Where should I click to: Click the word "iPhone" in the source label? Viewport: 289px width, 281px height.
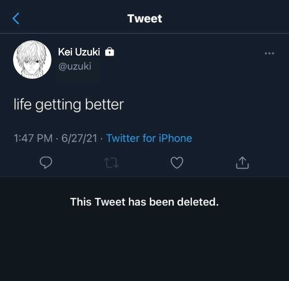176,138
